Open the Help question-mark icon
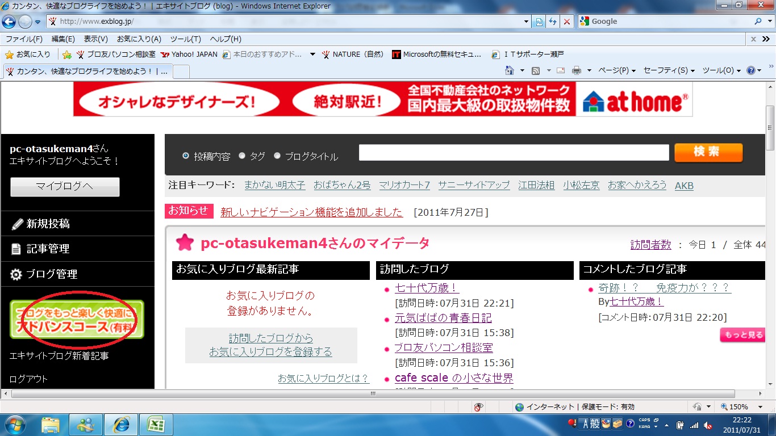 pos(751,70)
